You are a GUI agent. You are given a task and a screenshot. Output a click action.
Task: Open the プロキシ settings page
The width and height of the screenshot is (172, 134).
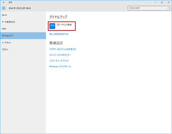pyautogui.click(x=23, y=49)
